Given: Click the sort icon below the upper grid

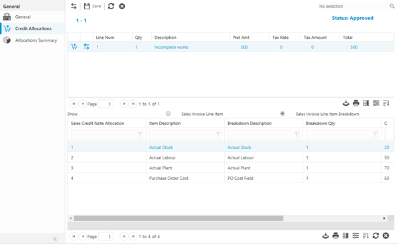Looking at the screenshot, I should point(386,103).
